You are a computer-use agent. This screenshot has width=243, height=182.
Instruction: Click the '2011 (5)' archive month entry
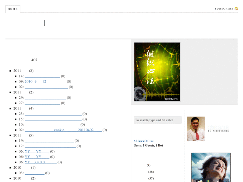23,135
